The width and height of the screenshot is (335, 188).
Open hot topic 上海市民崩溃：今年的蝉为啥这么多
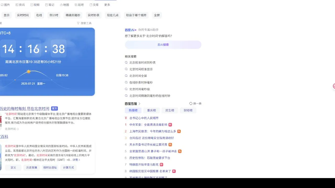(153, 131)
